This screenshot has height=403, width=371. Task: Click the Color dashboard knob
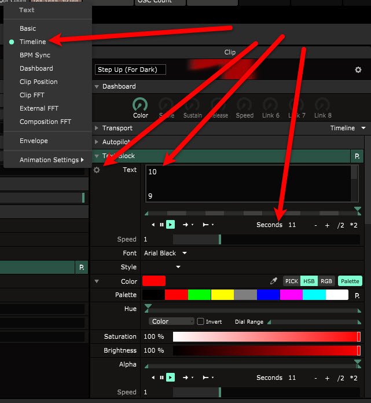click(x=141, y=105)
